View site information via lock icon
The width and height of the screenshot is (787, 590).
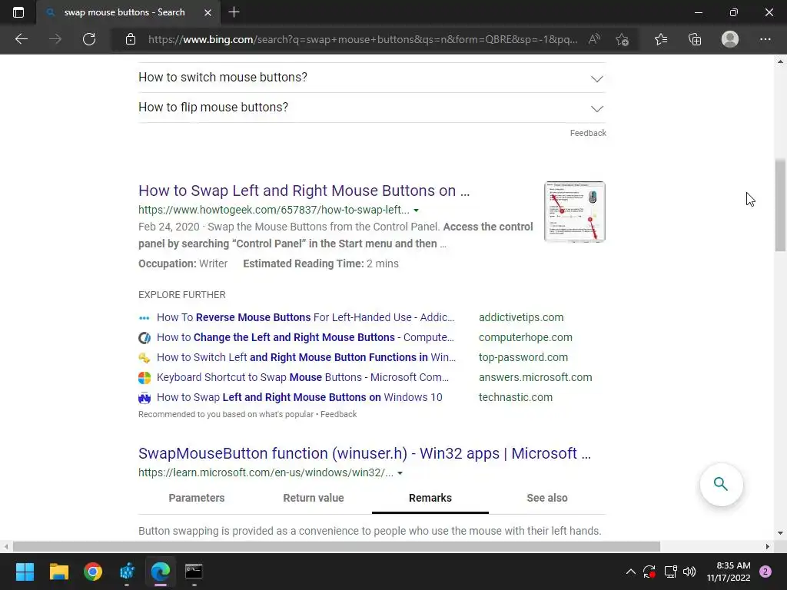(131, 39)
